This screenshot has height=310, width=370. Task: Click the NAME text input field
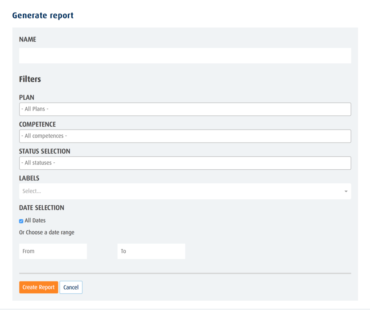185,56
